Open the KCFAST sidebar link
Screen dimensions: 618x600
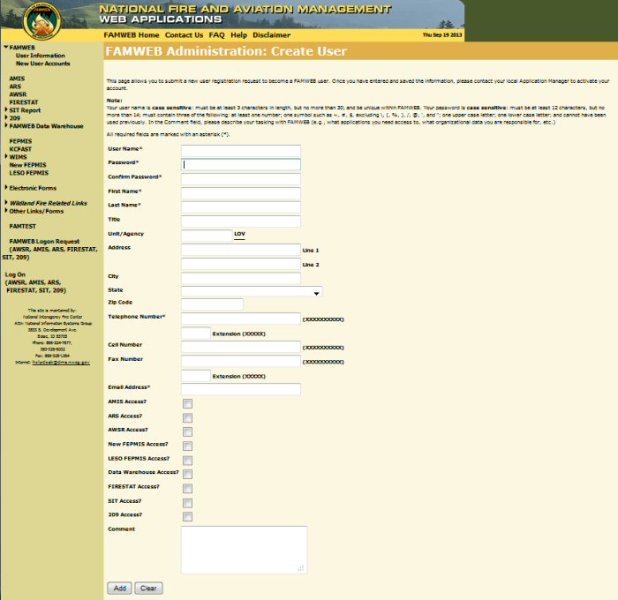click(x=20, y=149)
